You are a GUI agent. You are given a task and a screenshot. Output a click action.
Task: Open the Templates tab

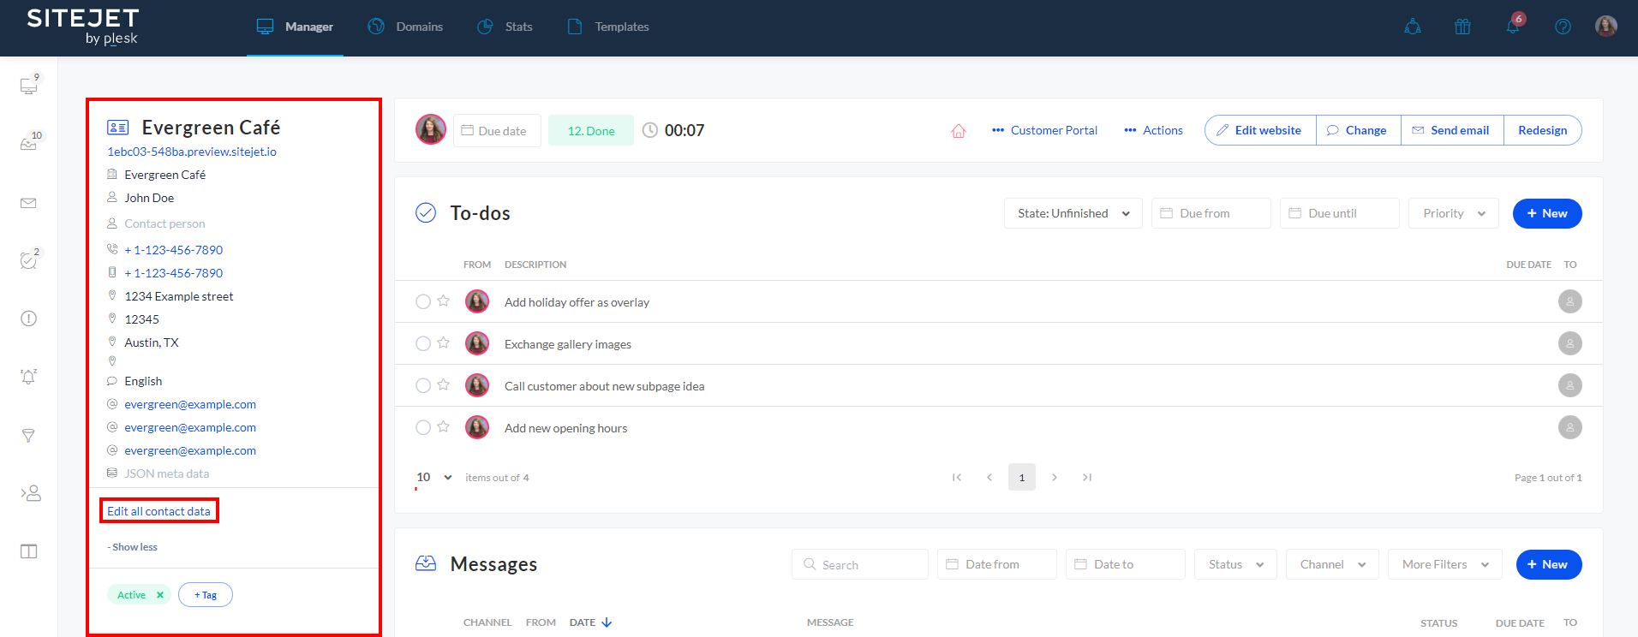609,27
